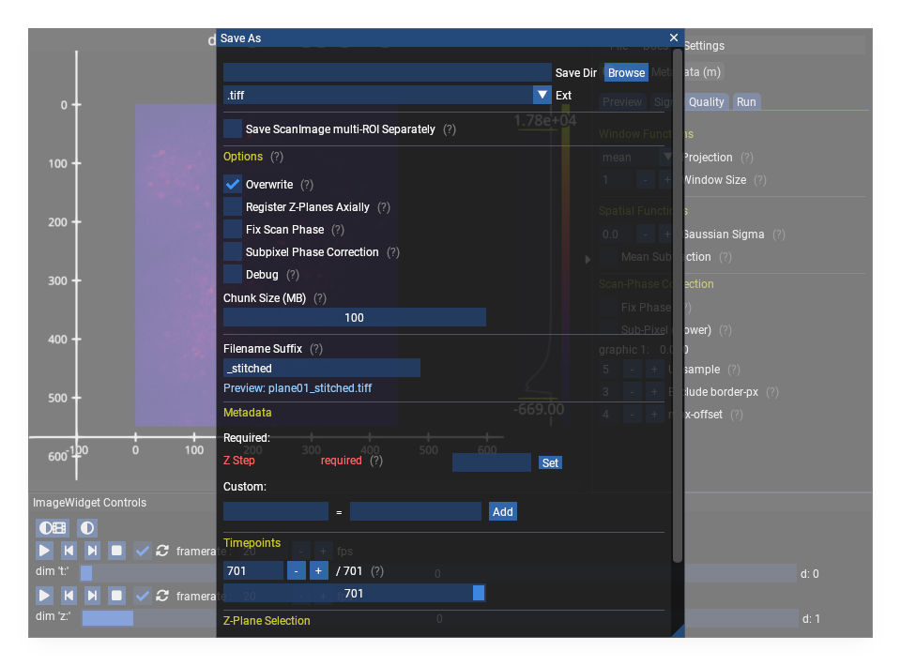Screen dimensions: 901x666
Task: Click Browse to choose save directory
Action: pyautogui.click(x=626, y=72)
